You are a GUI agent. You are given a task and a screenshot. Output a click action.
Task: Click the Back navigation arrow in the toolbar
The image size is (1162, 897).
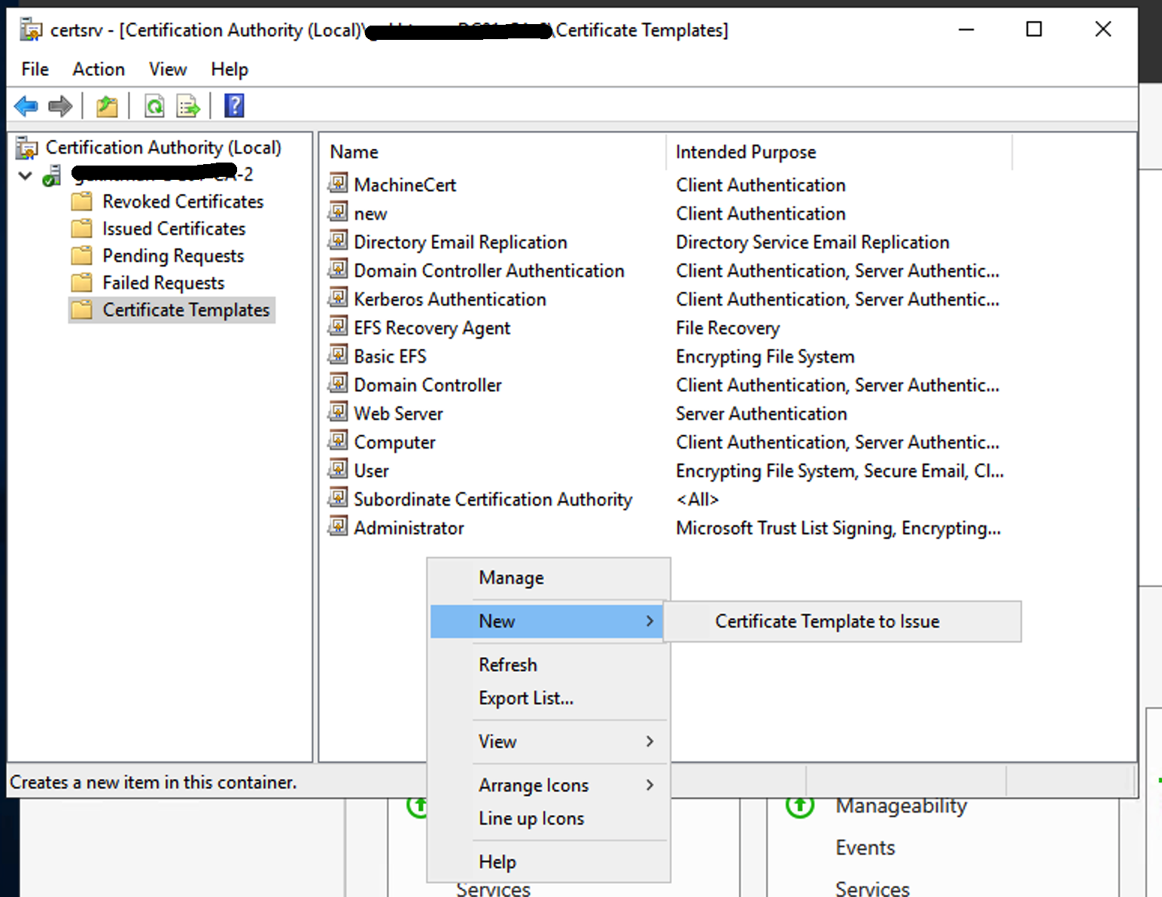[26, 105]
